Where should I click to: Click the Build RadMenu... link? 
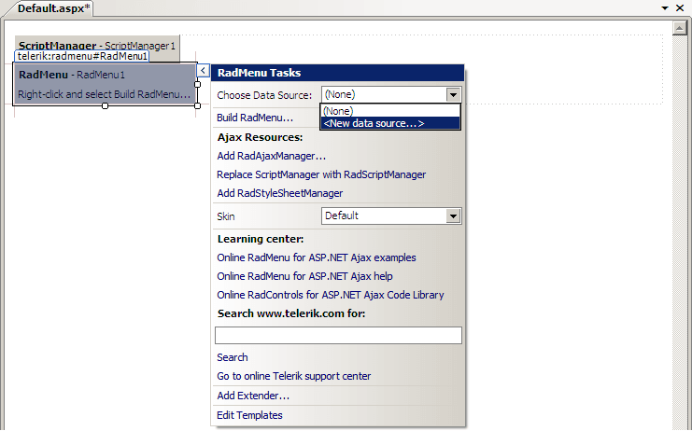(x=255, y=118)
